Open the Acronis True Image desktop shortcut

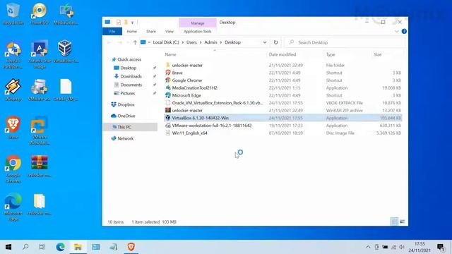pyautogui.click(x=40, y=54)
